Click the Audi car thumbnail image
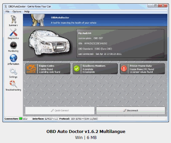The height and width of the screenshot is (143, 171). (x=49, y=42)
